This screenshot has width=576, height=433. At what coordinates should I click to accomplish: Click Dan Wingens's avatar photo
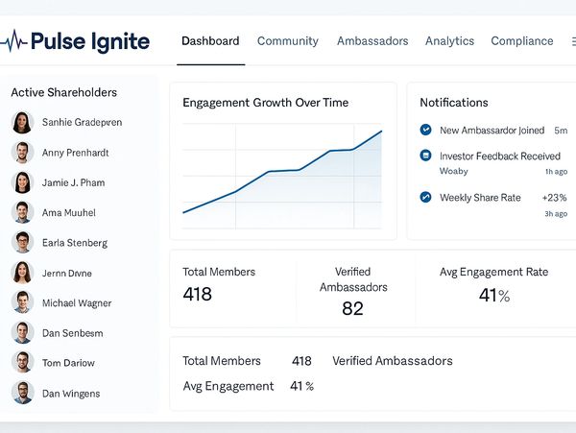point(22,393)
